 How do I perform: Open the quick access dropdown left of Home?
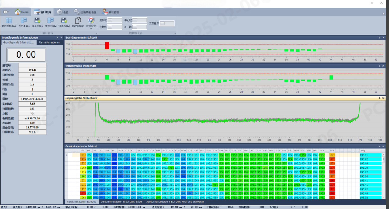click(x=6, y=12)
